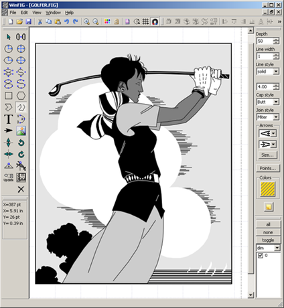Image resolution: width=284 pixels, height=308 pixels.
Task: Click the vertical scrollbar up arrow
Action: point(251,30)
